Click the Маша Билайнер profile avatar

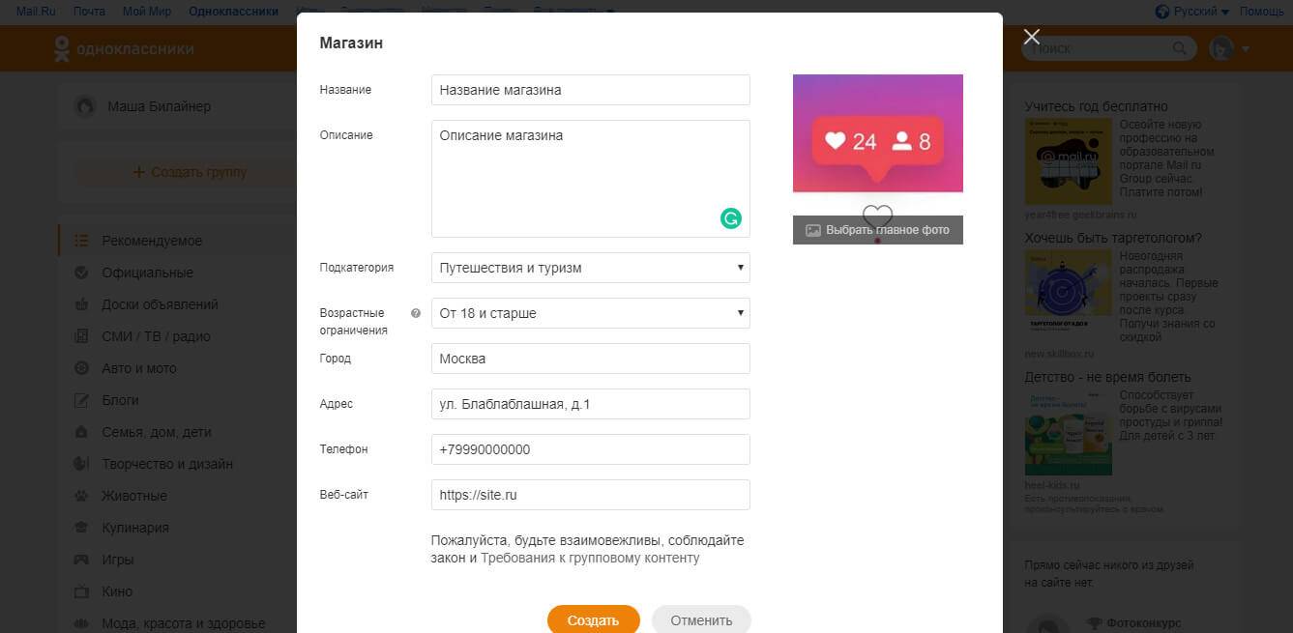tap(86, 106)
